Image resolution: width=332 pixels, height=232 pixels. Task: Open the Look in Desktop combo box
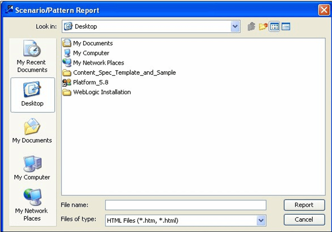151,27
